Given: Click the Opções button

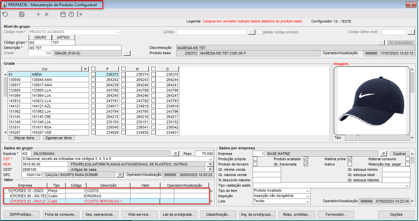Looking at the screenshot, I should [396, 214].
